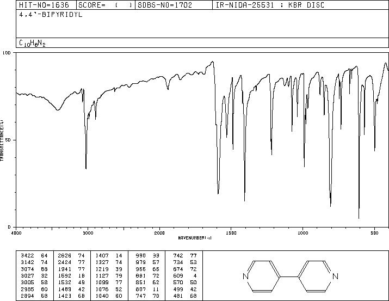Click the molecular formula C10H8N2
The width and height of the screenshot is (389, 301).
32,43
